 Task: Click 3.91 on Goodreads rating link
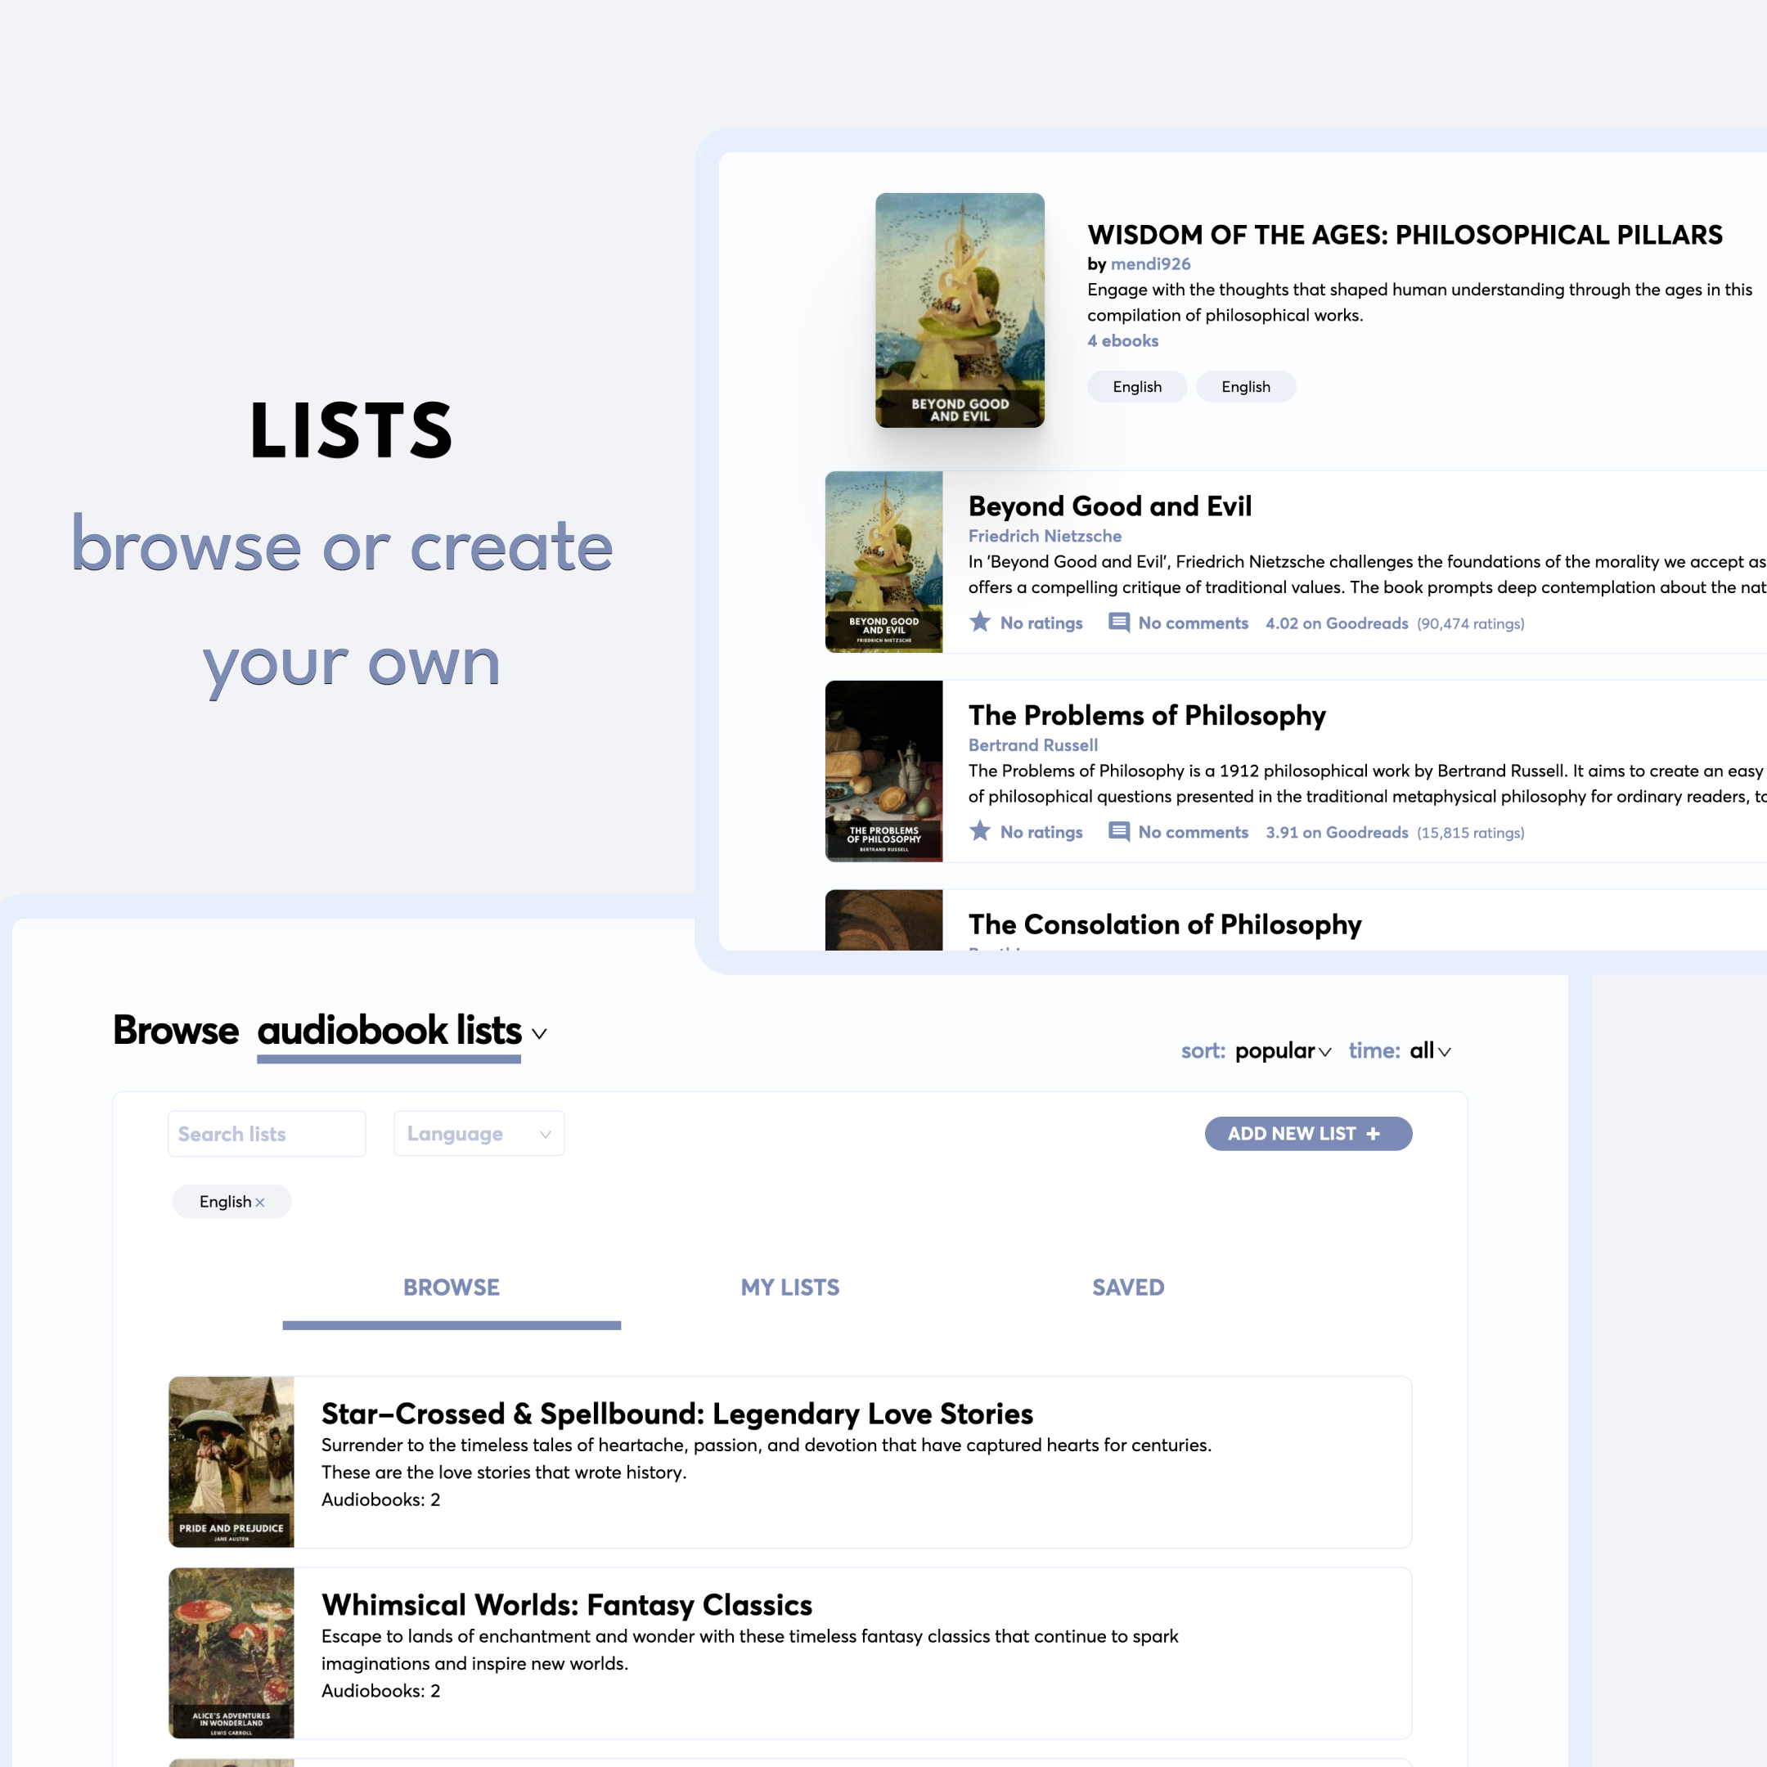1336,832
